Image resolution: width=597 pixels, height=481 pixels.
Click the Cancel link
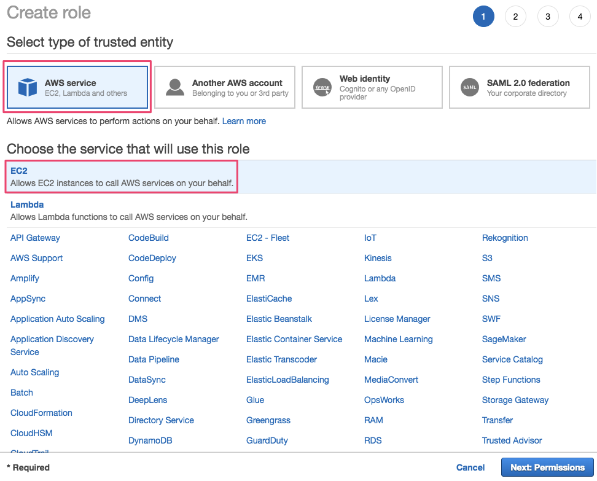tap(470, 467)
